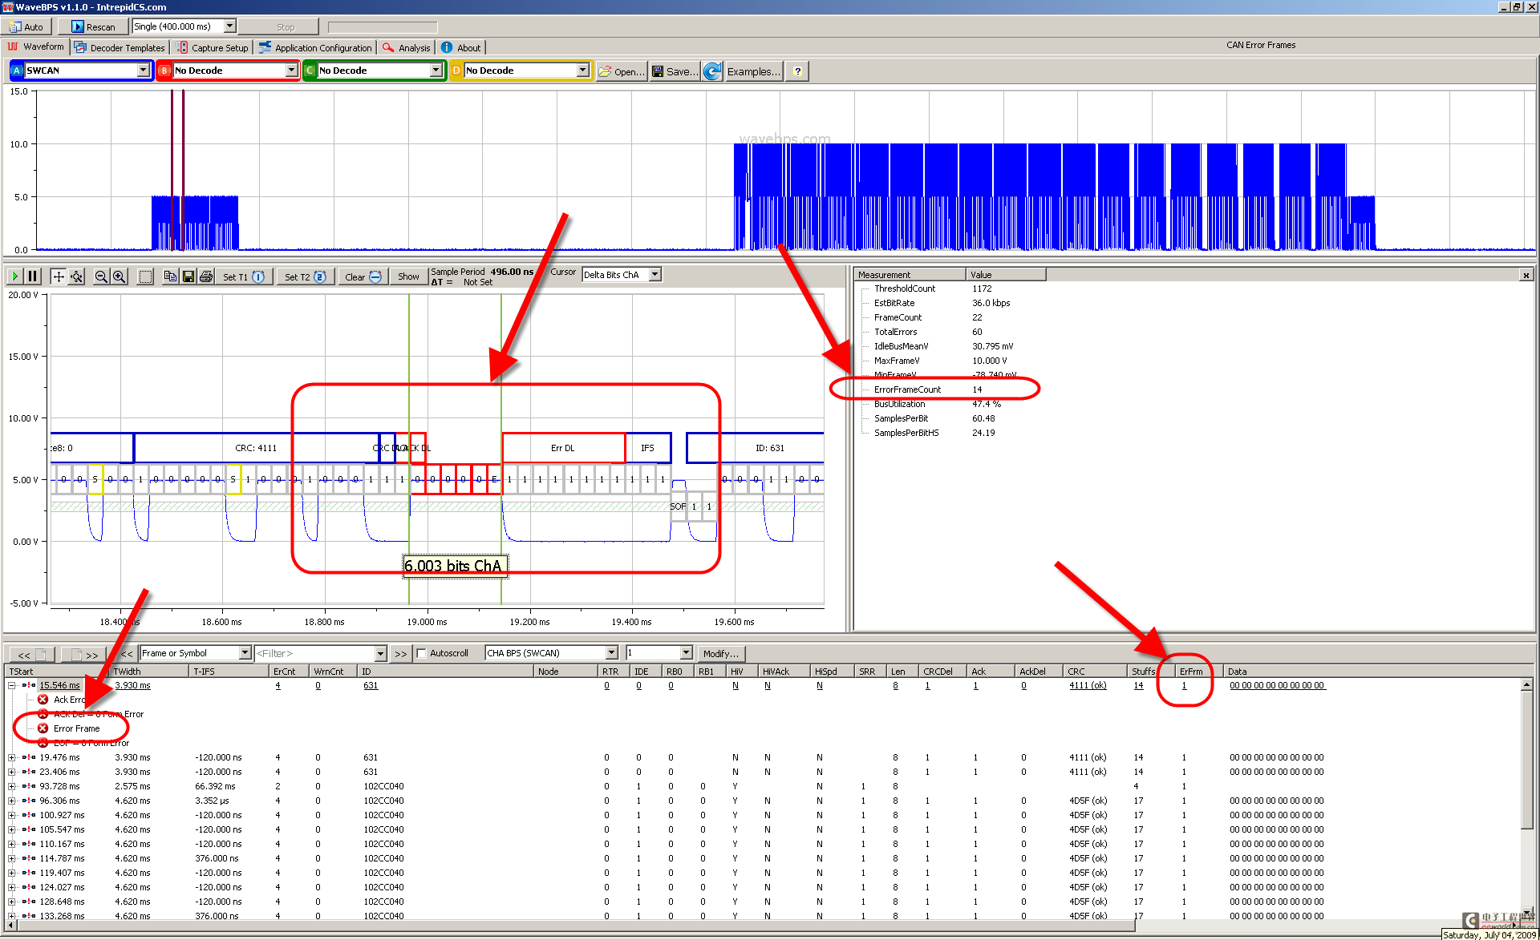Set cursor T1

tap(244, 276)
